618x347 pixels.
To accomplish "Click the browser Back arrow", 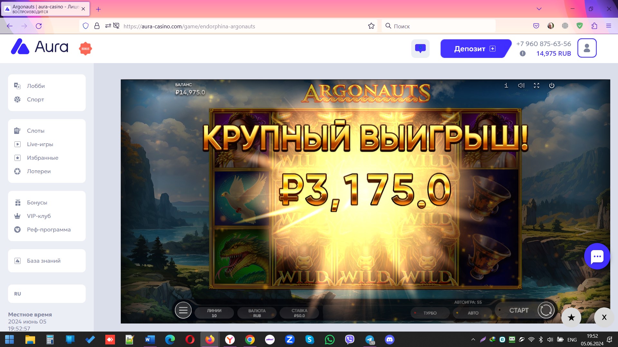I will [10, 26].
